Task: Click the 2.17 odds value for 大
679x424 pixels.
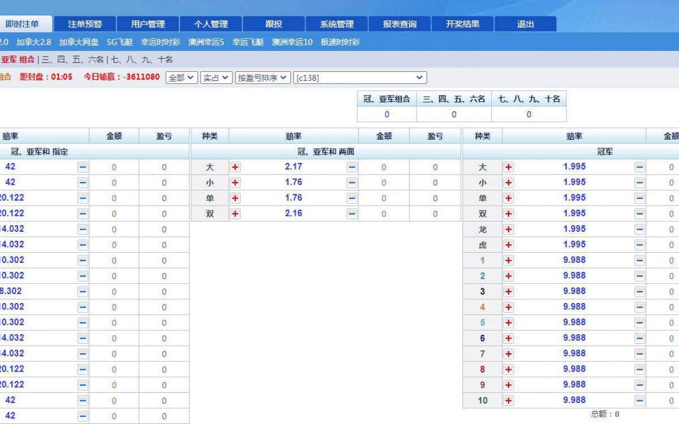Action: pyautogui.click(x=294, y=167)
